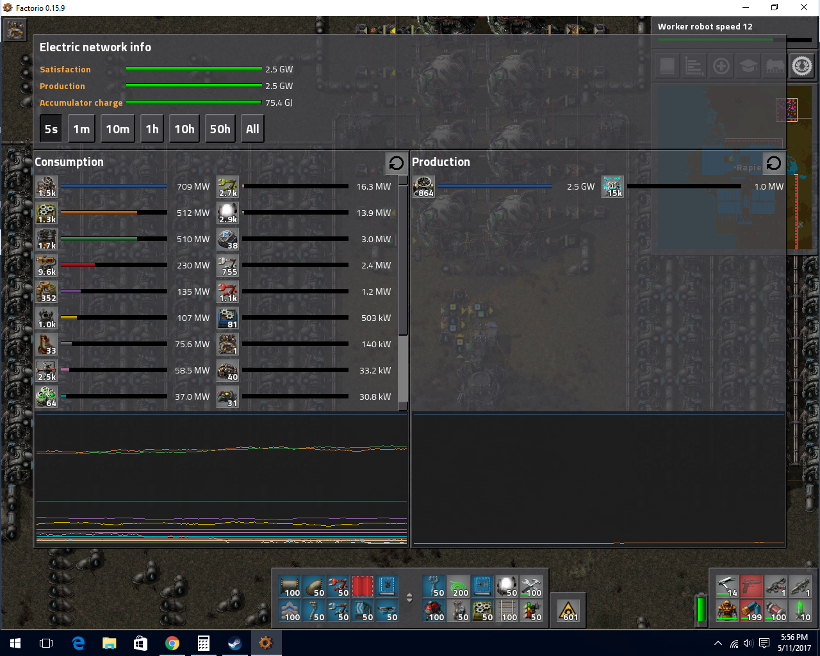The image size is (820, 656).
Task: Select the laser turret icon showing 9.6k
Action: [47, 265]
